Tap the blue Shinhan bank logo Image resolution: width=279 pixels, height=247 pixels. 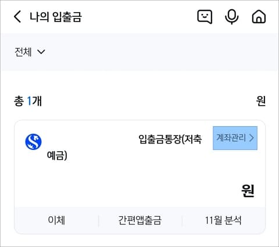point(33,142)
